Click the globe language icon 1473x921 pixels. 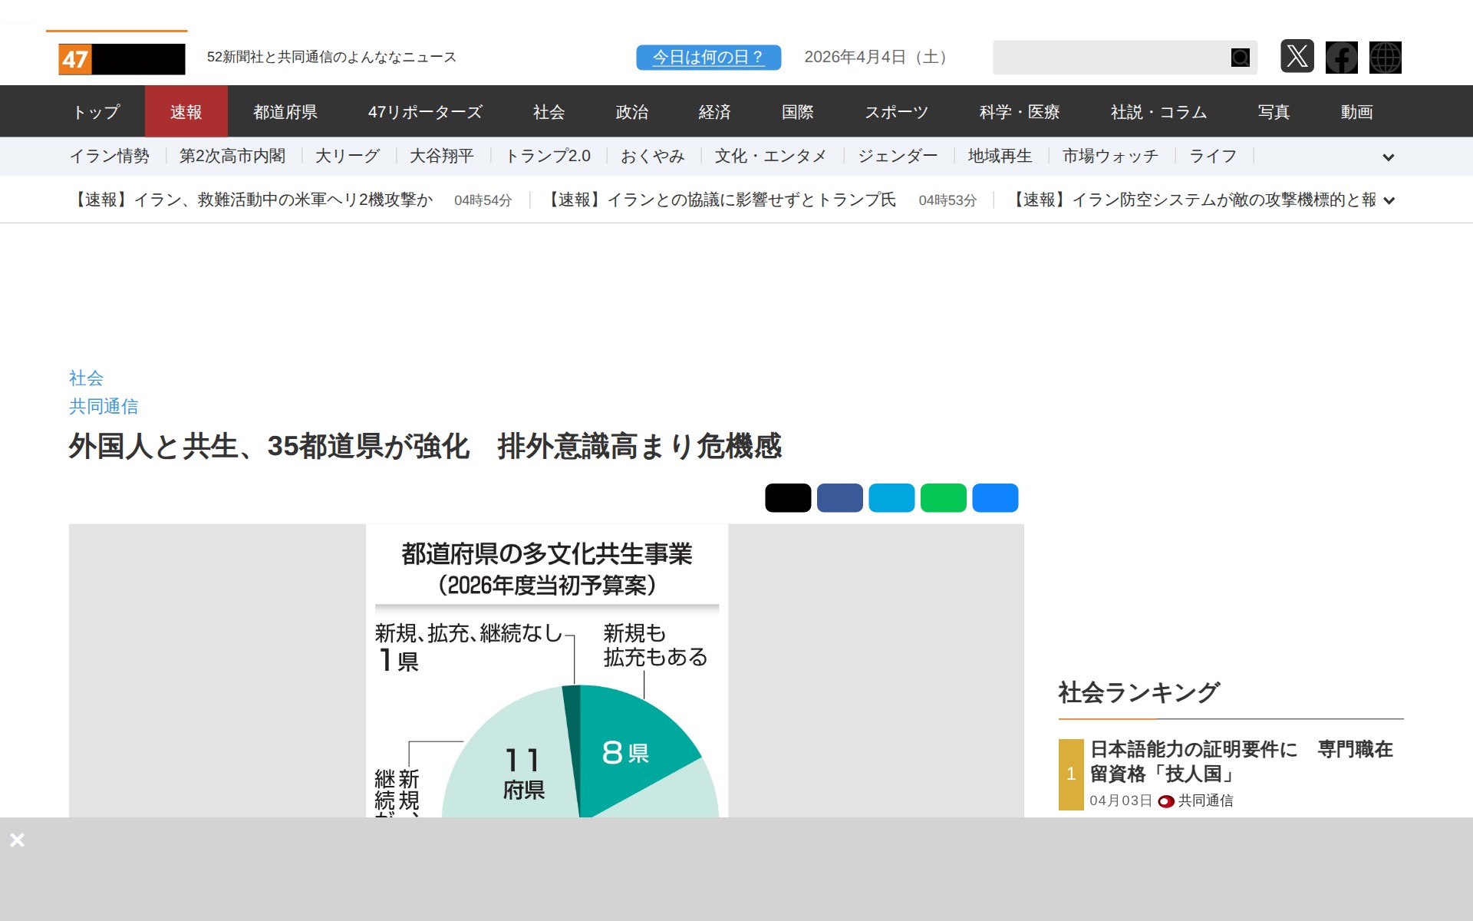point(1386,57)
